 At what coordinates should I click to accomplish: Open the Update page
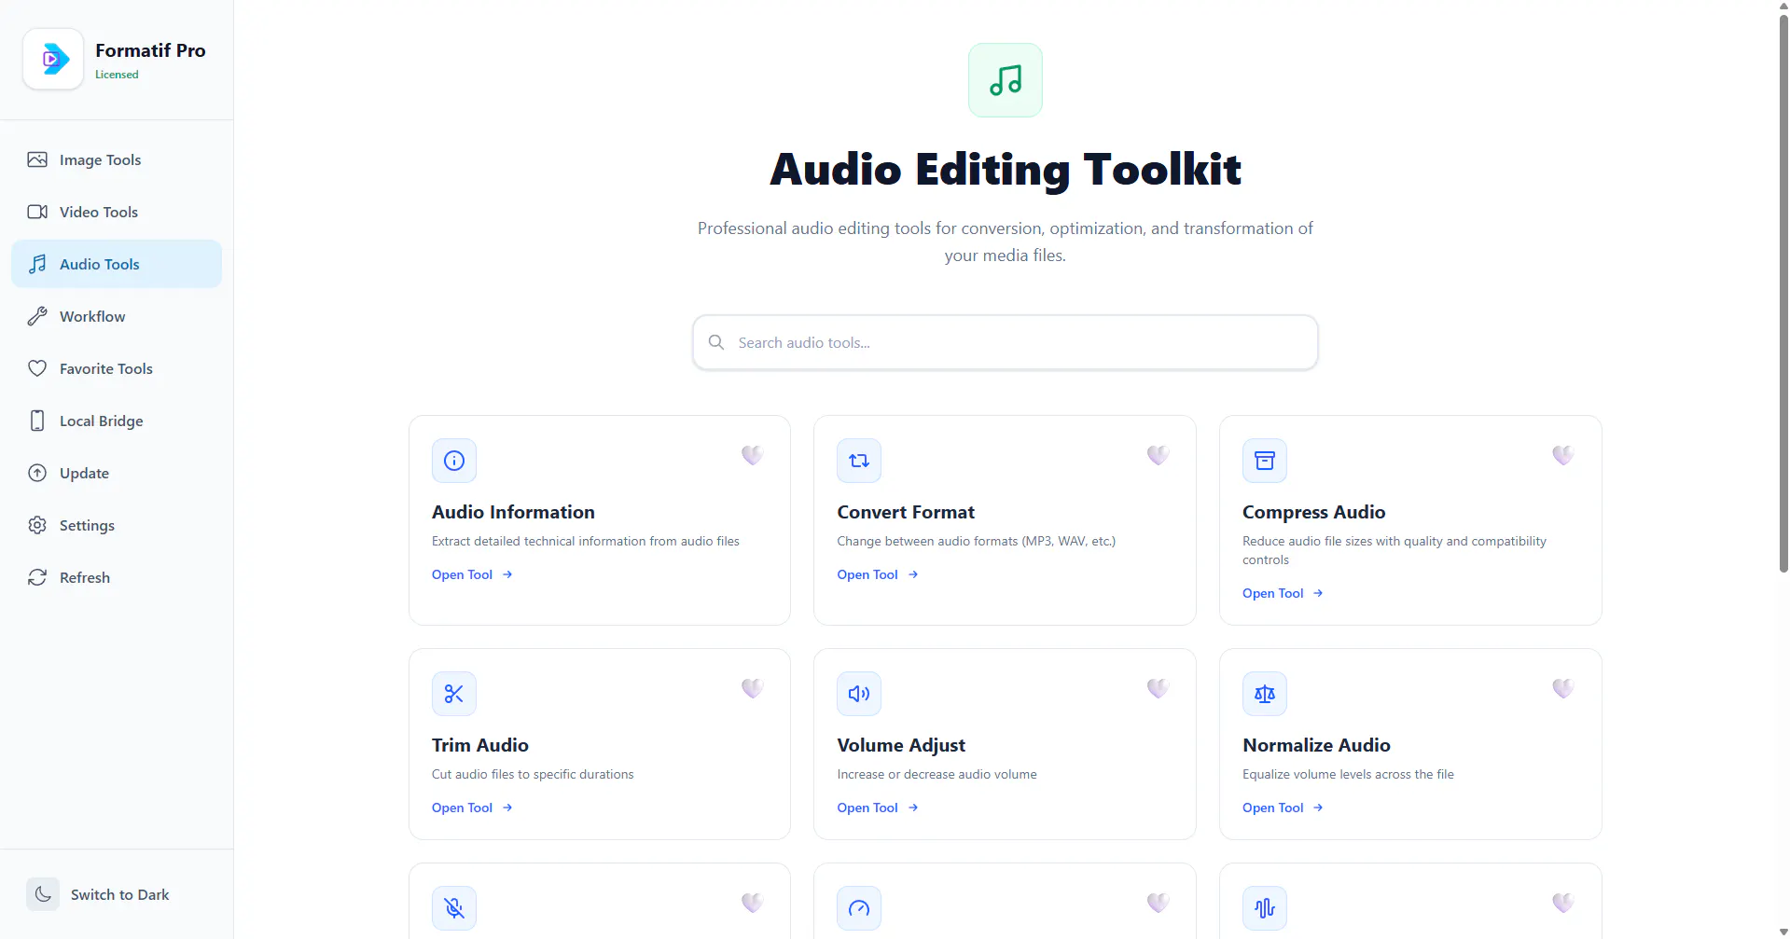point(117,473)
